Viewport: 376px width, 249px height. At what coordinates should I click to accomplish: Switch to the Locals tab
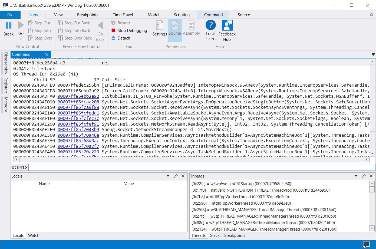[18, 235]
